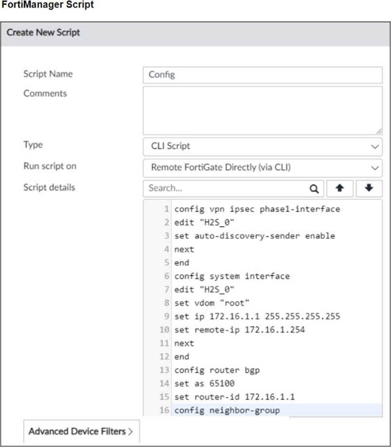Click the search magnifier icon
391x447 pixels.
tap(314, 188)
